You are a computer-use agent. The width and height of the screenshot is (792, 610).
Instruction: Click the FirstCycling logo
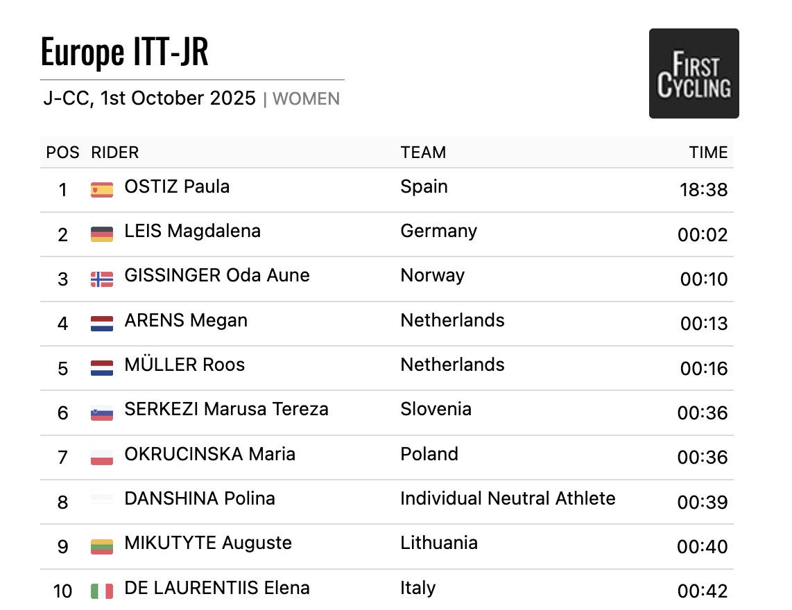click(x=694, y=73)
